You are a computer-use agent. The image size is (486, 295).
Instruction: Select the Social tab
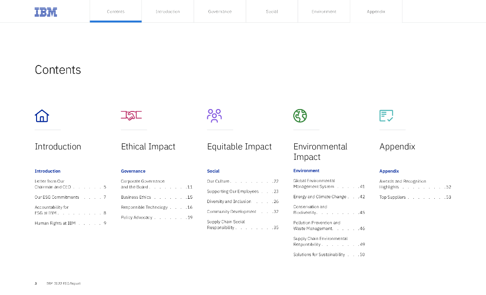coord(272,11)
